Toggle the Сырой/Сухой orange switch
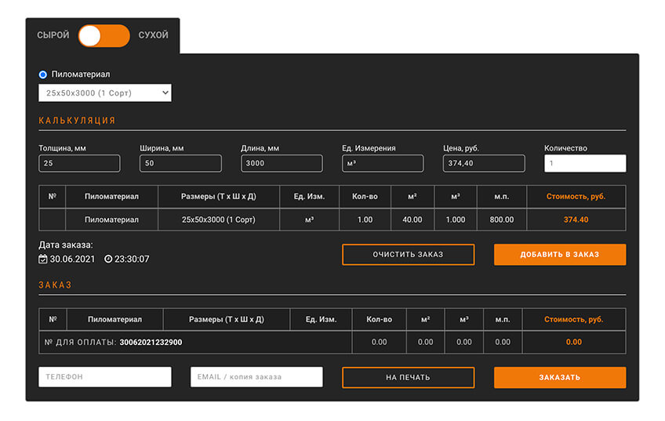 point(104,35)
